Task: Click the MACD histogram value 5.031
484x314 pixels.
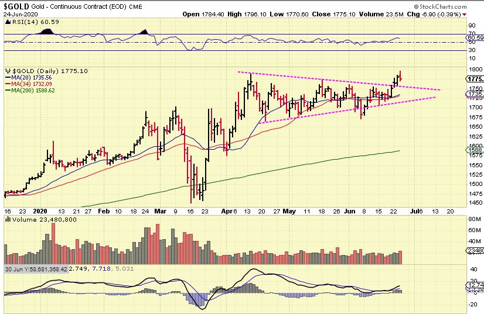Action: coord(124,269)
